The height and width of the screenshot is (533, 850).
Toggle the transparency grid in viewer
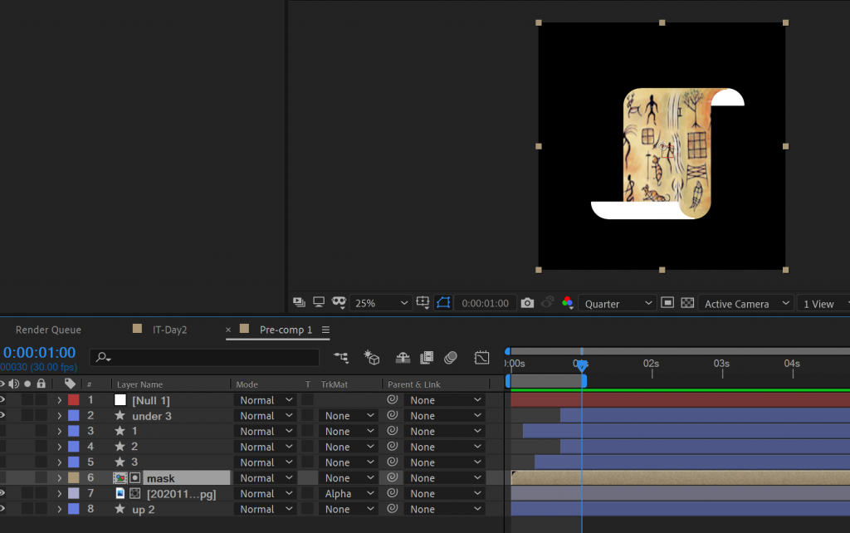point(687,303)
